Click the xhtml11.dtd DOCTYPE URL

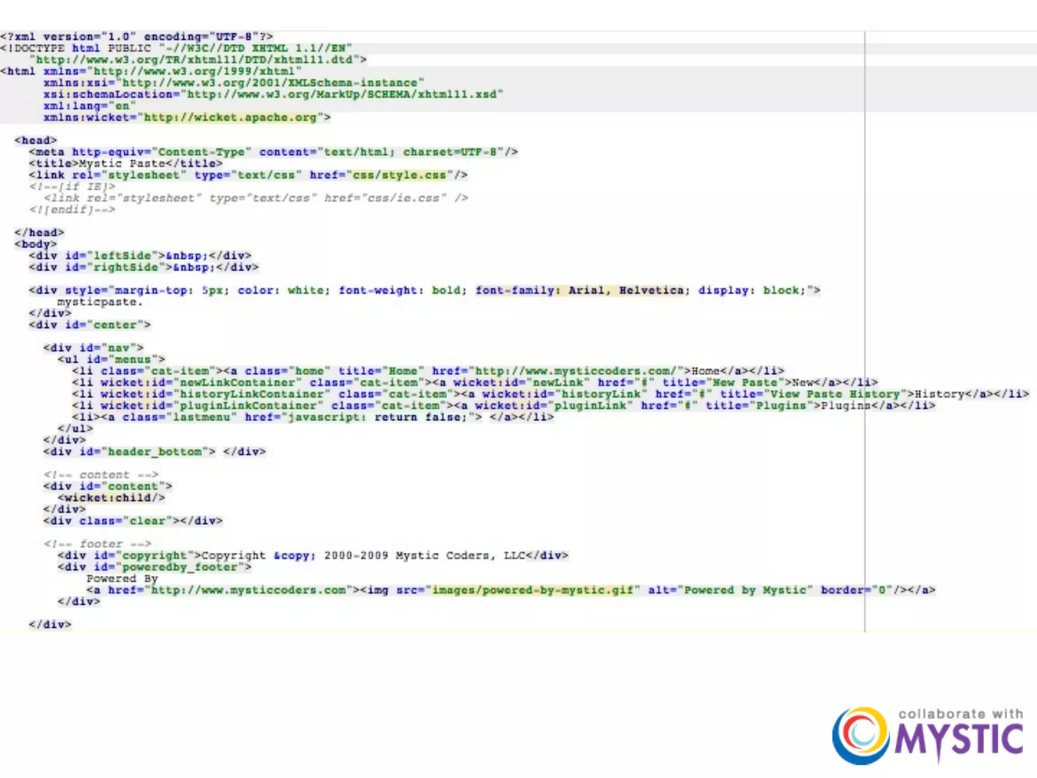pyautogui.click(x=194, y=60)
